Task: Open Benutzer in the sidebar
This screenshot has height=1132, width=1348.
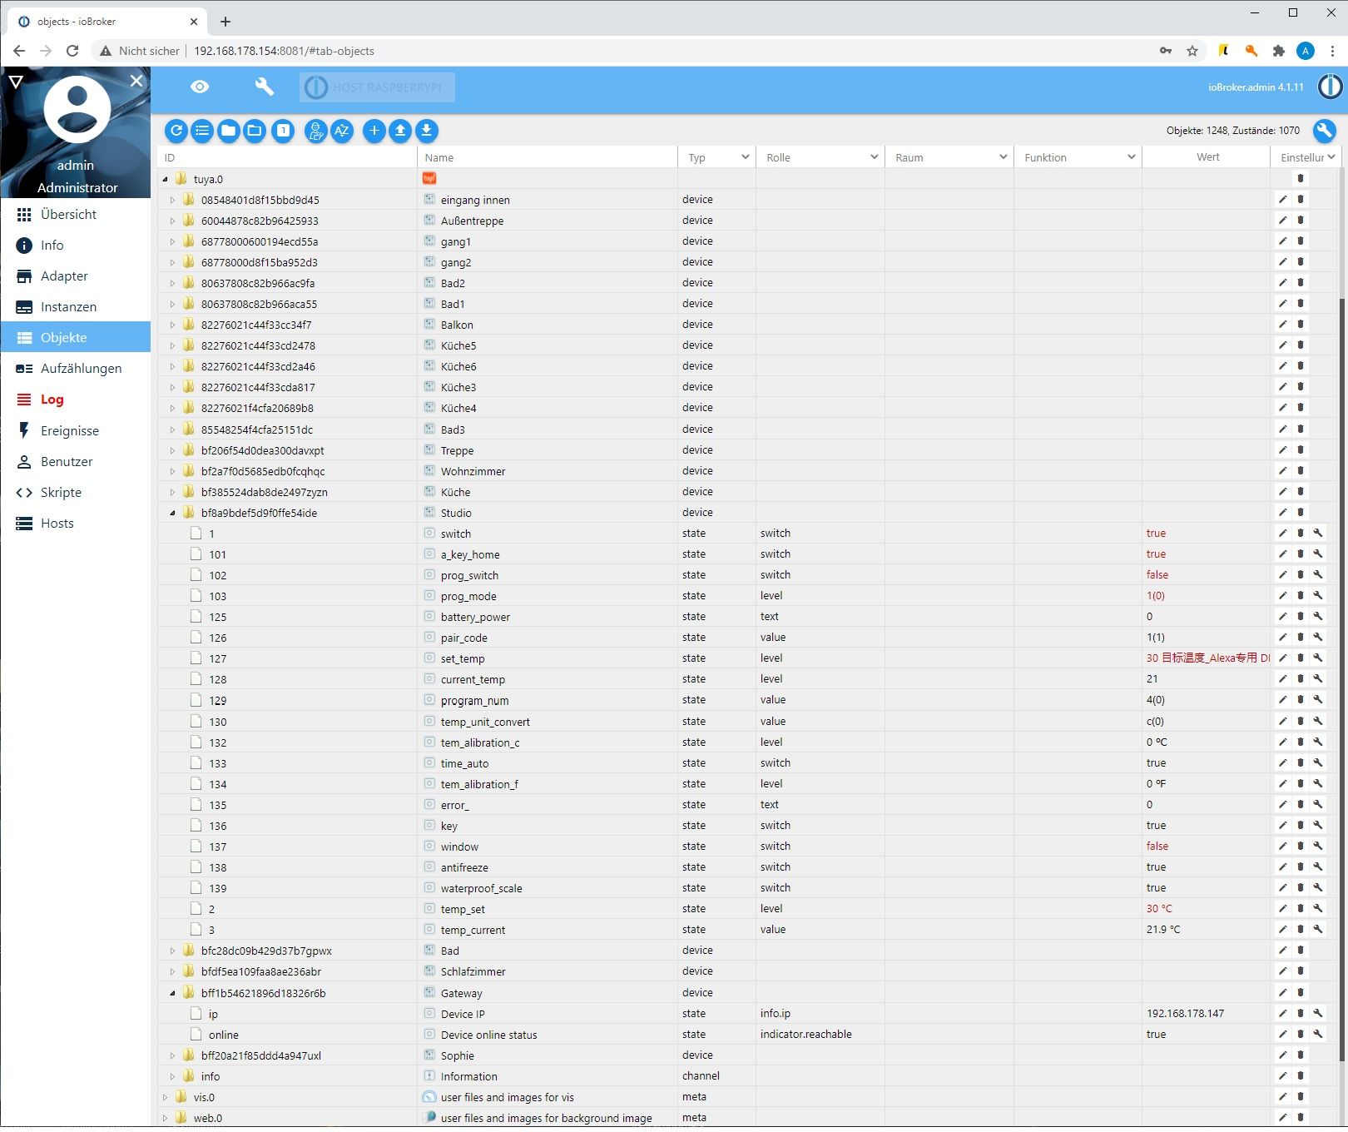Action: pos(76,462)
